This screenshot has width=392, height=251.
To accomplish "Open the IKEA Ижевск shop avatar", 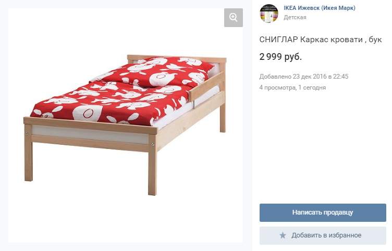I will pos(269,13).
